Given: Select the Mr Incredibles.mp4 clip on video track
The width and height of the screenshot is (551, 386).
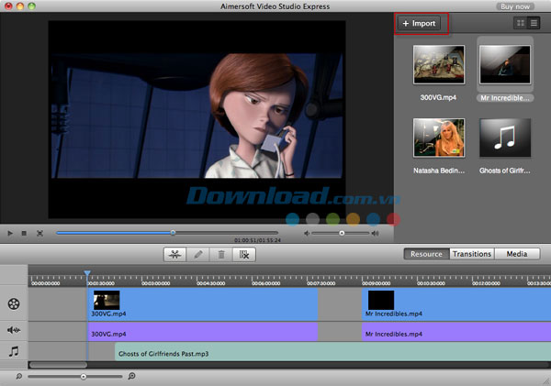Looking at the screenshot, I should coord(456,304).
